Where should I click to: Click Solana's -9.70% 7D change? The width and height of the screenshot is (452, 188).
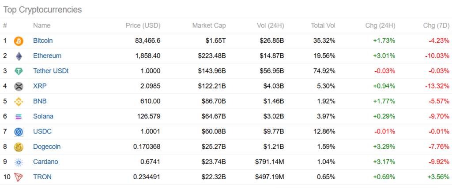pos(439,116)
